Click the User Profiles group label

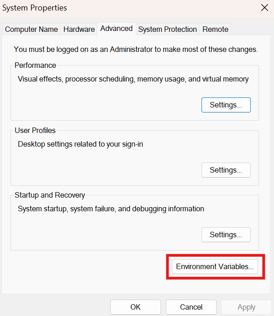click(35, 130)
